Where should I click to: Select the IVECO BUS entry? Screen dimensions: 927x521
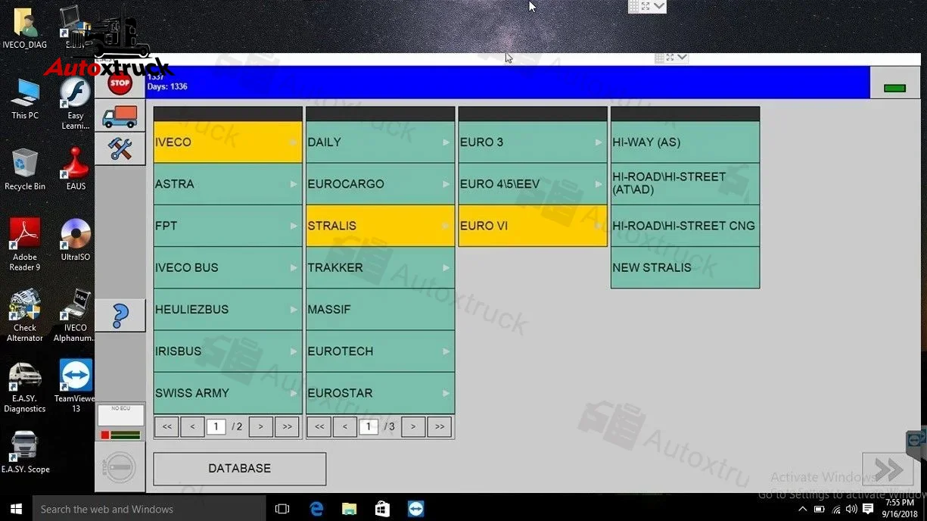(x=228, y=267)
